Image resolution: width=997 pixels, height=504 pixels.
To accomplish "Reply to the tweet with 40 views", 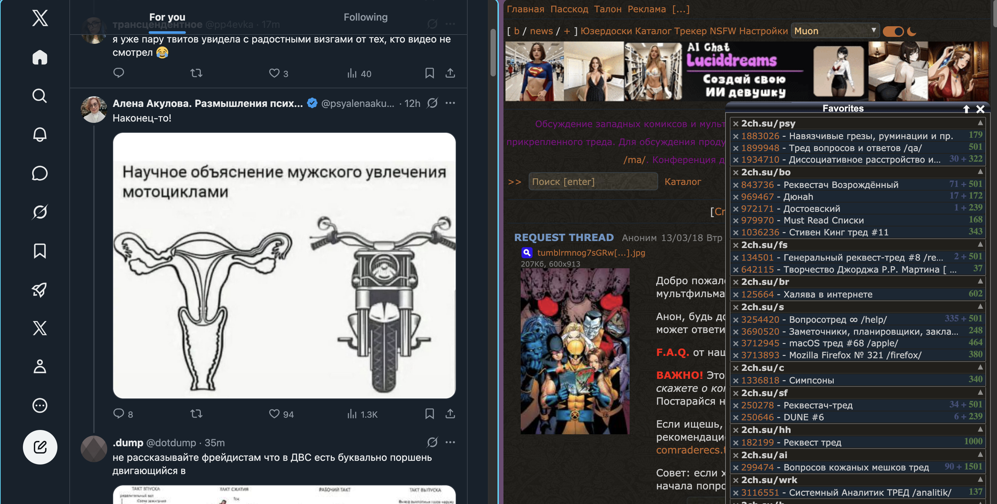I will pyautogui.click(x=118, y=73).
